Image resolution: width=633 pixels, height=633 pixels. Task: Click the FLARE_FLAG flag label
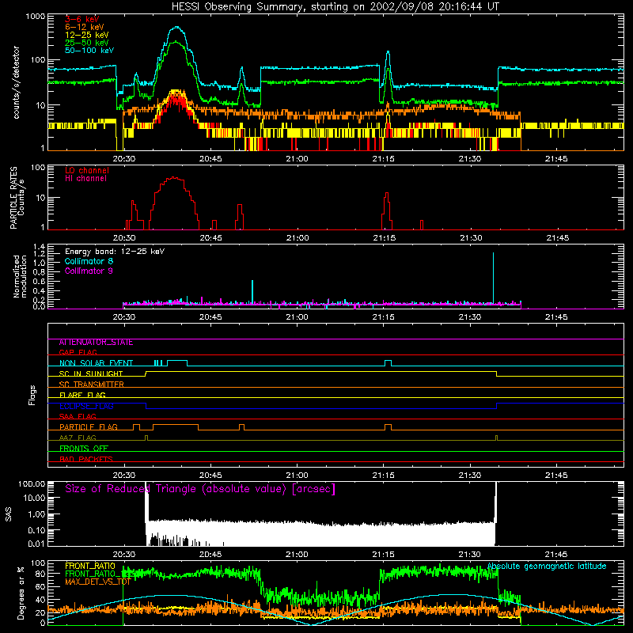click(x=82, y=395)
